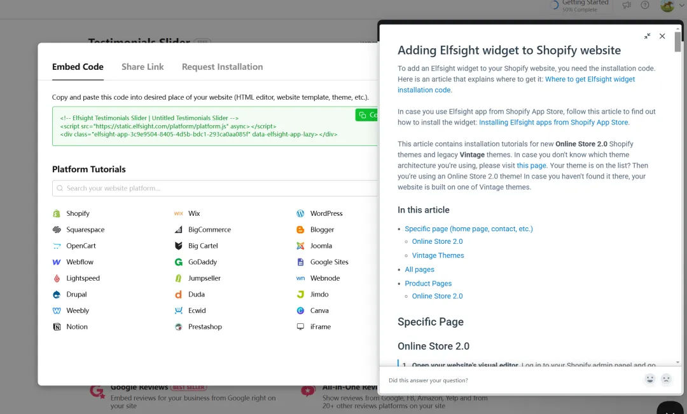Open the user avatar account dropdown
687x414 pixels.
tap(671, 6)
